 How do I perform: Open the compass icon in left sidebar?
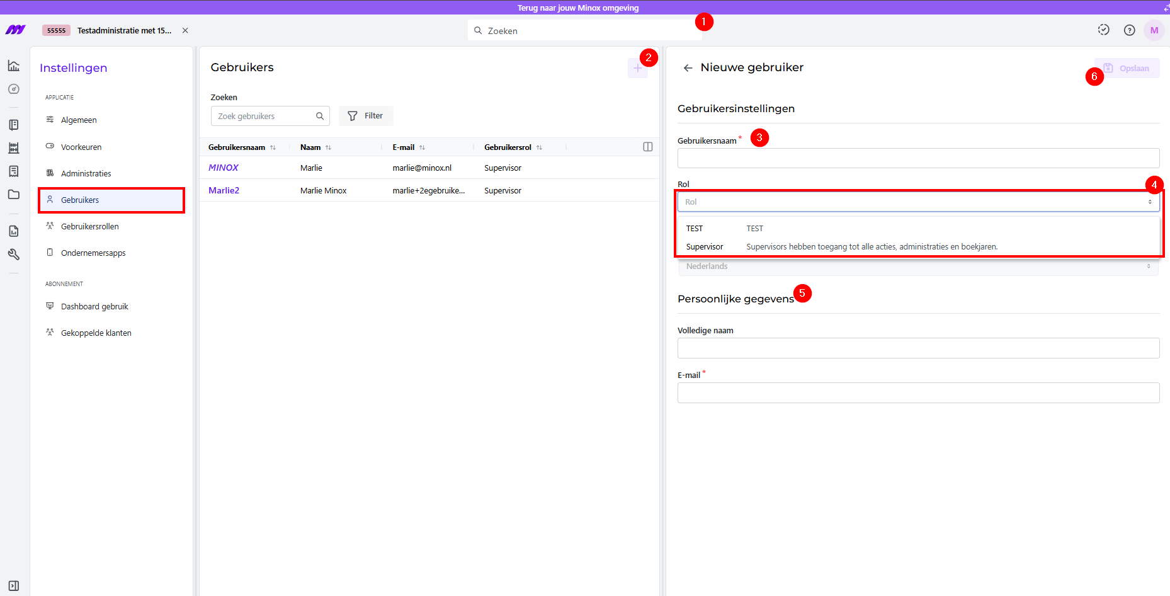click(x=14, y=89)
